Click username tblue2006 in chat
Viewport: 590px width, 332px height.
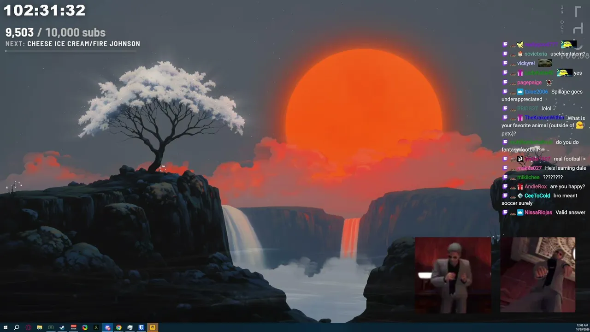pyautogui.click(x=536, y=92)
